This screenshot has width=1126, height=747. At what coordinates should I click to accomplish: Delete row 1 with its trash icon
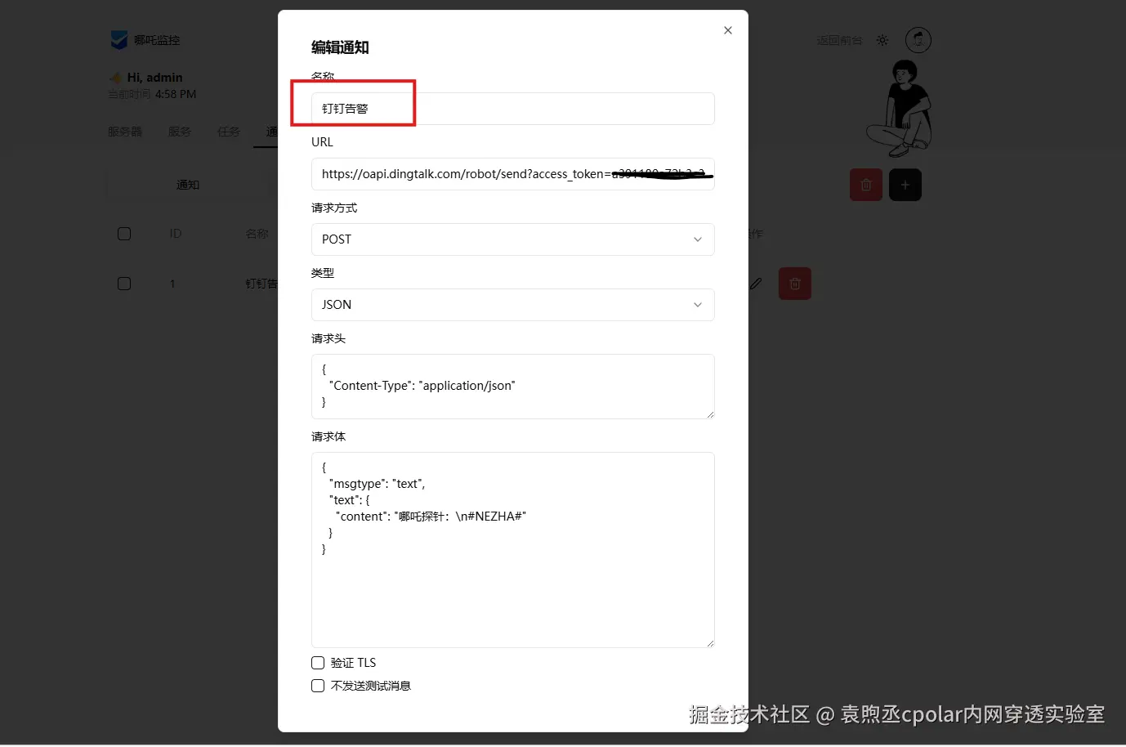795,284
